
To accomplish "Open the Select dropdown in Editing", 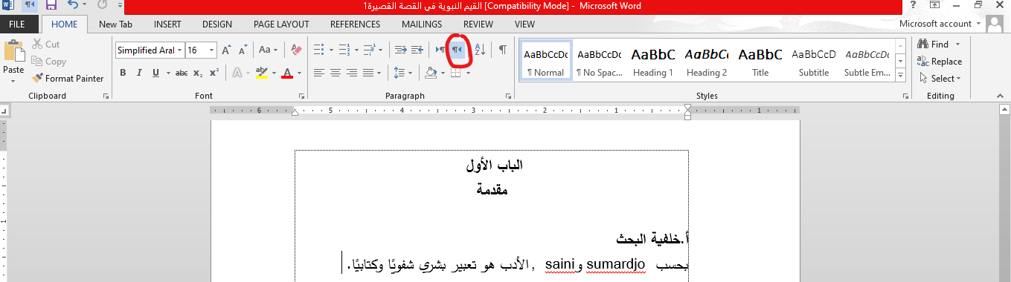I will pos(940,78).
